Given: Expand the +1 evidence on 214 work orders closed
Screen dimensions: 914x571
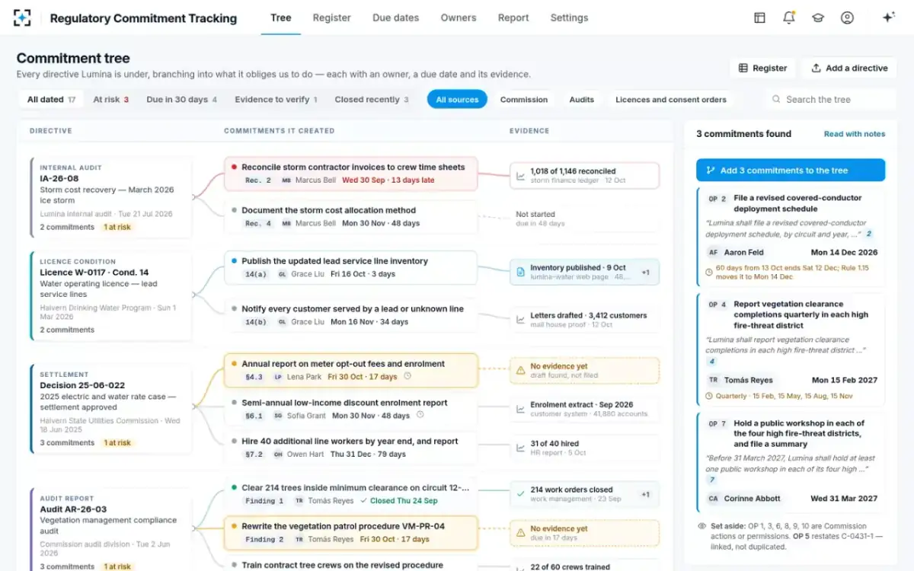Looking at the screenshot, I should pos(645,494).
